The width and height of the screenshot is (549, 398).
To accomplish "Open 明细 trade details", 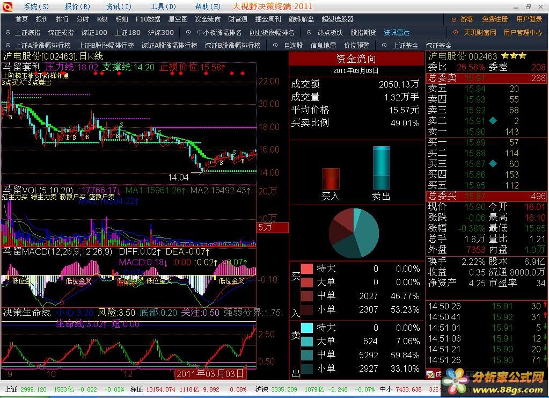I will pos(122,20).
